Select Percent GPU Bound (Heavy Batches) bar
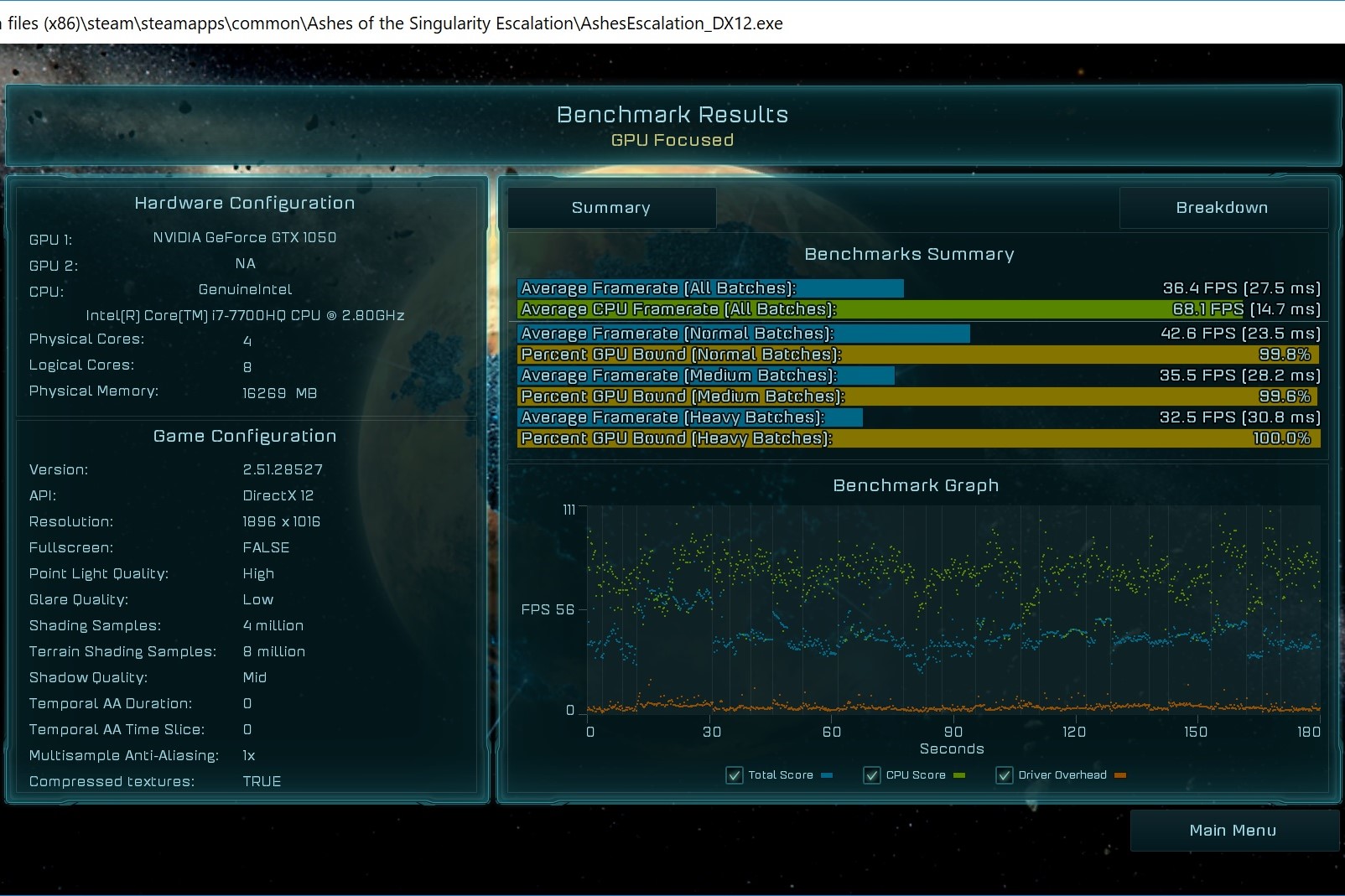The height and width of the screenshot is (896, 1345). tap(919, 438)
